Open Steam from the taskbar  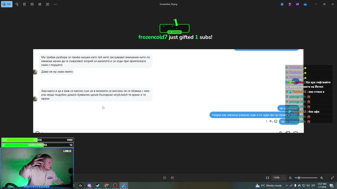98,186
